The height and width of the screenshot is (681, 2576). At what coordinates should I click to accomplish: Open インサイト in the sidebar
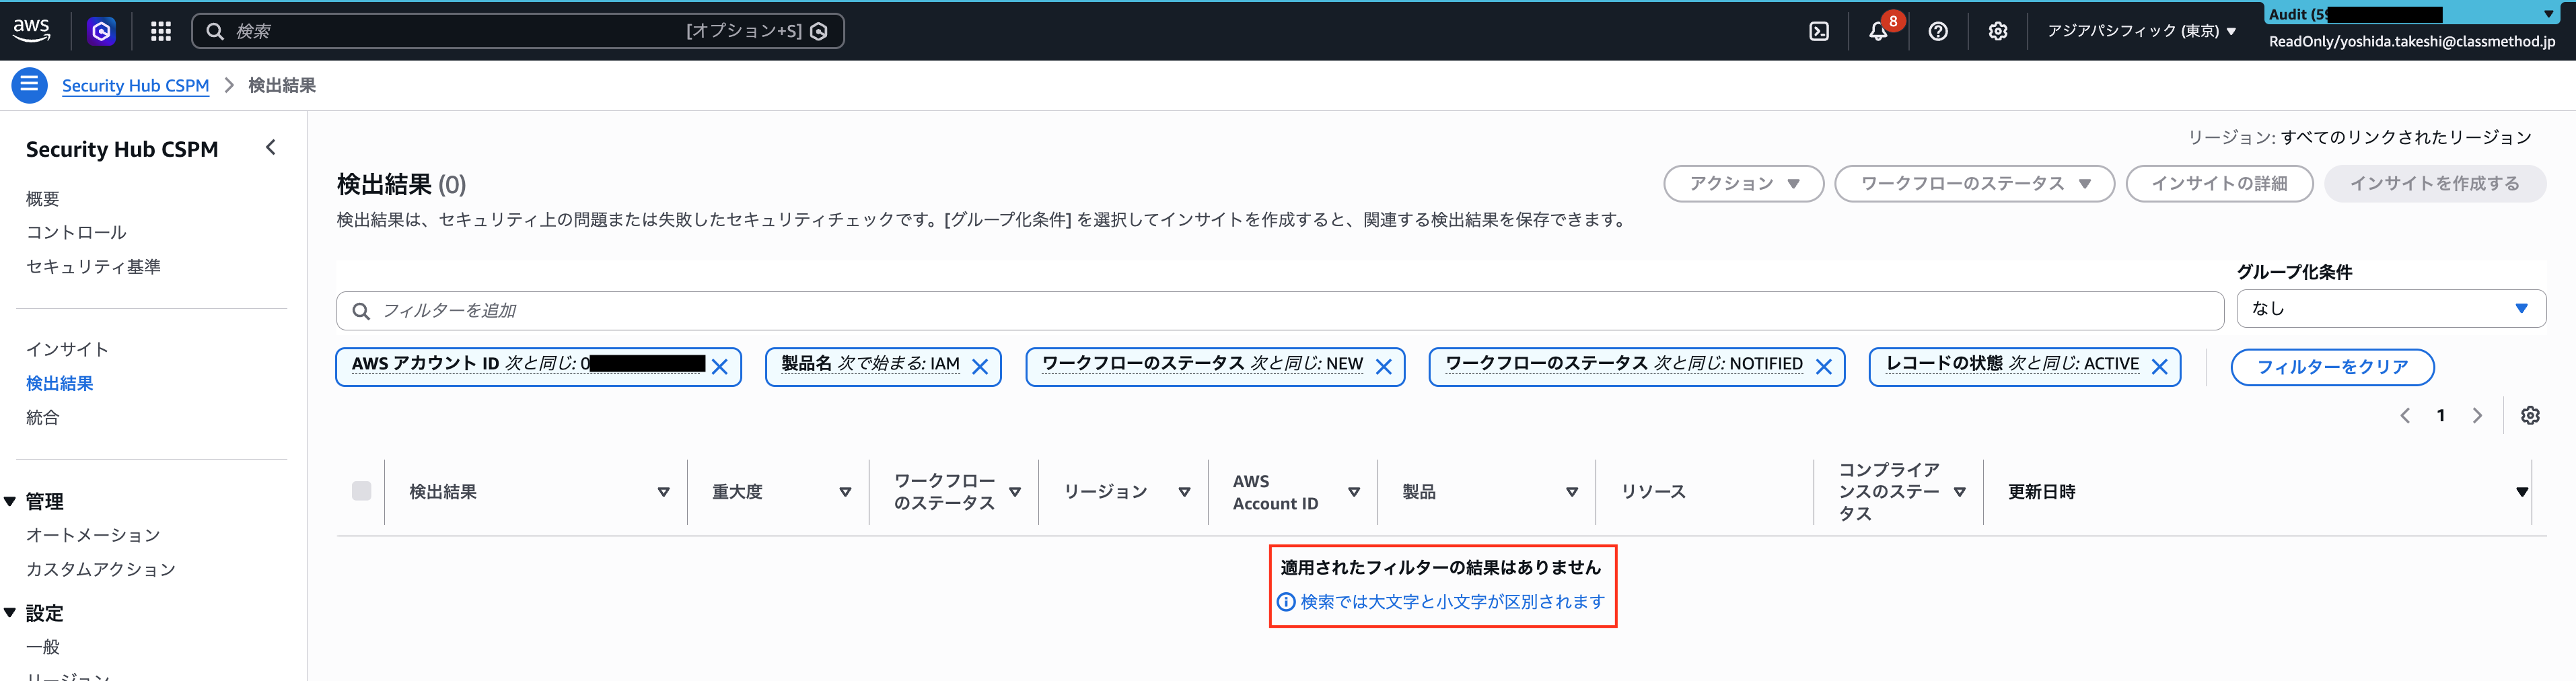[x=67, y=349]
